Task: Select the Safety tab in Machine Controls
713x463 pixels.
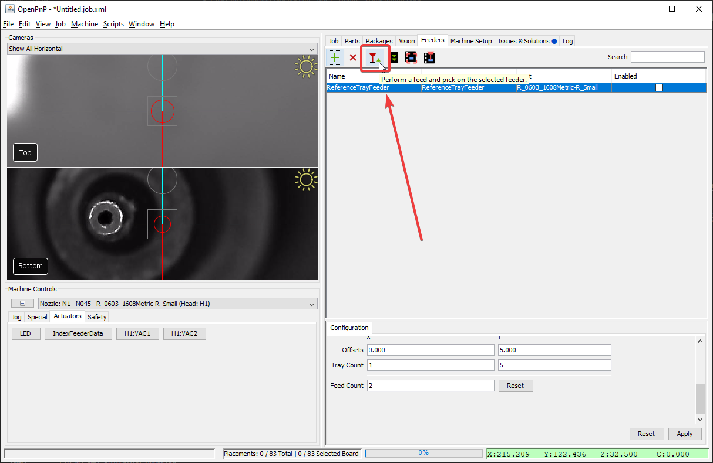Action: coord(97,317)
